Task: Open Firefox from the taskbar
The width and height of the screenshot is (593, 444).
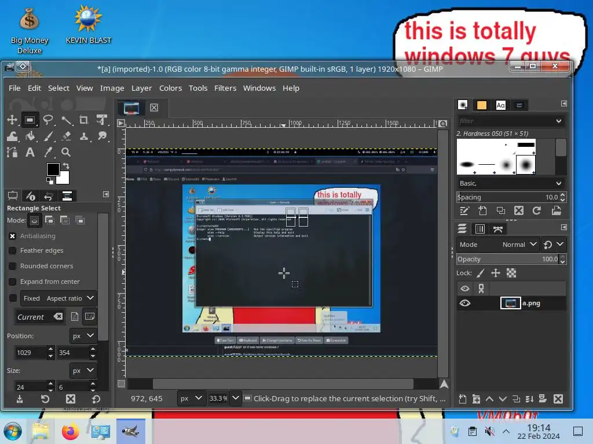Action: coord(70,431)
